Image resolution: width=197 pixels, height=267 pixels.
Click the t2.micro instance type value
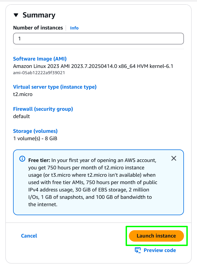coord(23,94)
